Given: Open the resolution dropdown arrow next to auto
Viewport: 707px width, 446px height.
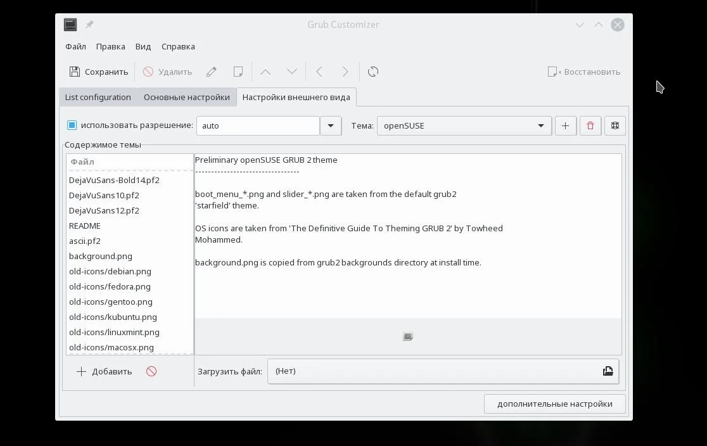Looking at the screenshot, I should pyautogui.click(x=331, y=126).
